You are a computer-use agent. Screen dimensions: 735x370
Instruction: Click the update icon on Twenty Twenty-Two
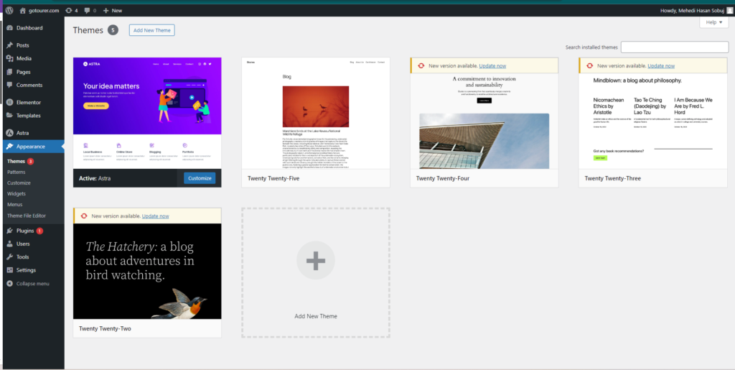click(84, 216)
